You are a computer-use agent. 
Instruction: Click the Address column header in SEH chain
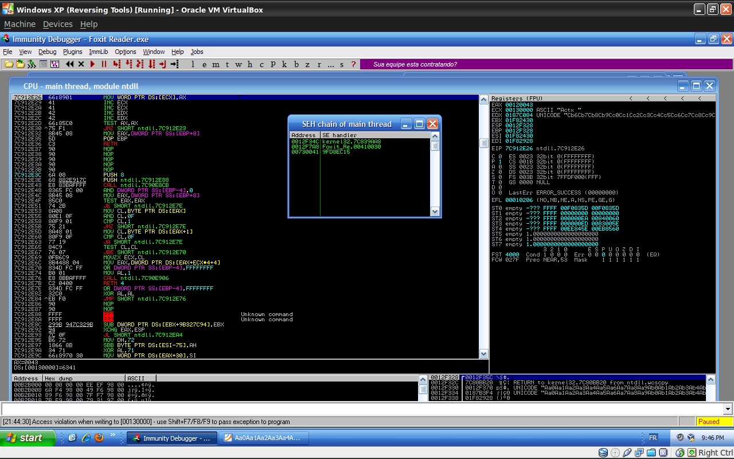[x=305, y=135]
